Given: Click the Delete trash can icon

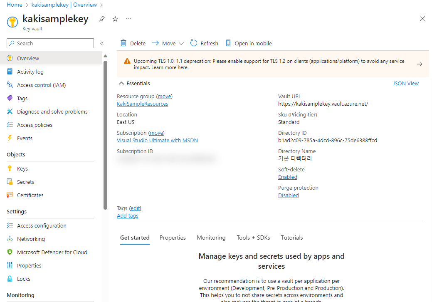Looking at the screenshot, I should (x=123, y=43).
